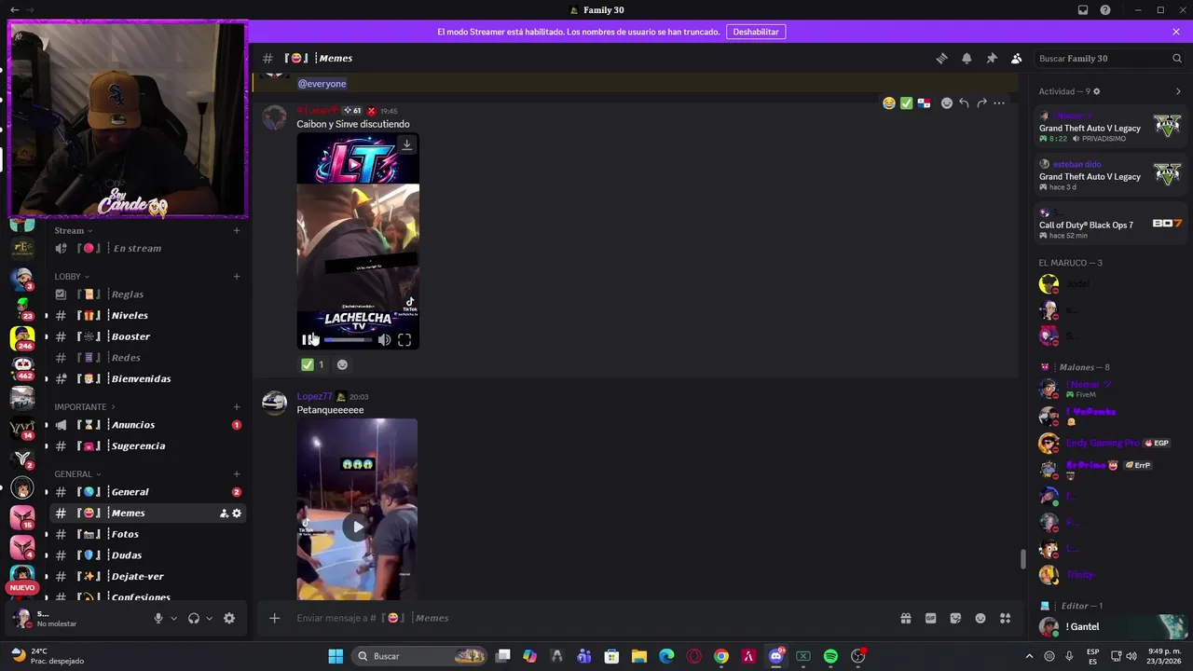Expand the IMPORTANTE category
Image resolution: width=1193 pixels, height=671 pixels.
click(x=85, y=406)
